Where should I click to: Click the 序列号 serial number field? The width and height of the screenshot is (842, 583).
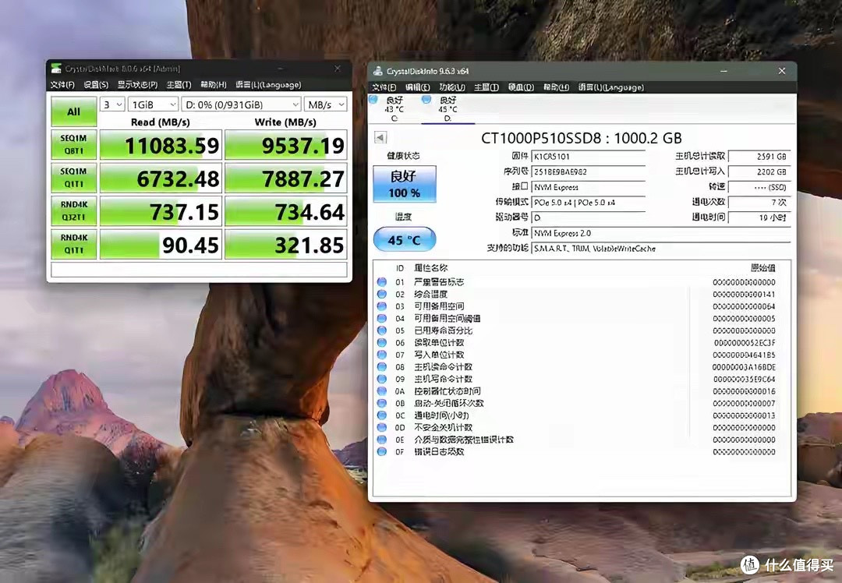588,171
